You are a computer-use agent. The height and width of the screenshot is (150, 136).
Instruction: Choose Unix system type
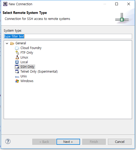[x=24, y=76]
